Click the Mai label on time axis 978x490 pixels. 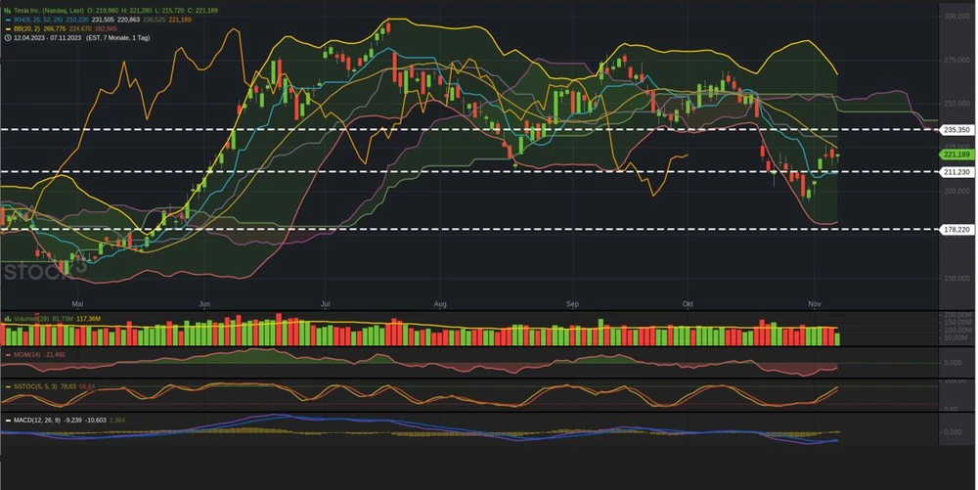(x=77, y=304)
